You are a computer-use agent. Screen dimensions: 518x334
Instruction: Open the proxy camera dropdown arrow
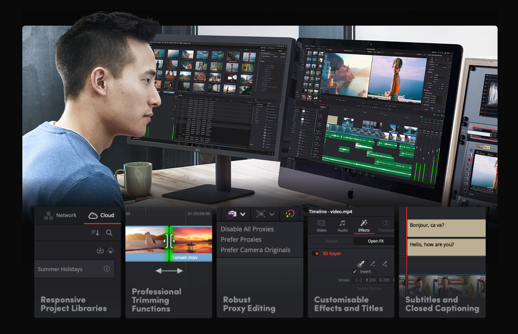(x=243, y=214)
